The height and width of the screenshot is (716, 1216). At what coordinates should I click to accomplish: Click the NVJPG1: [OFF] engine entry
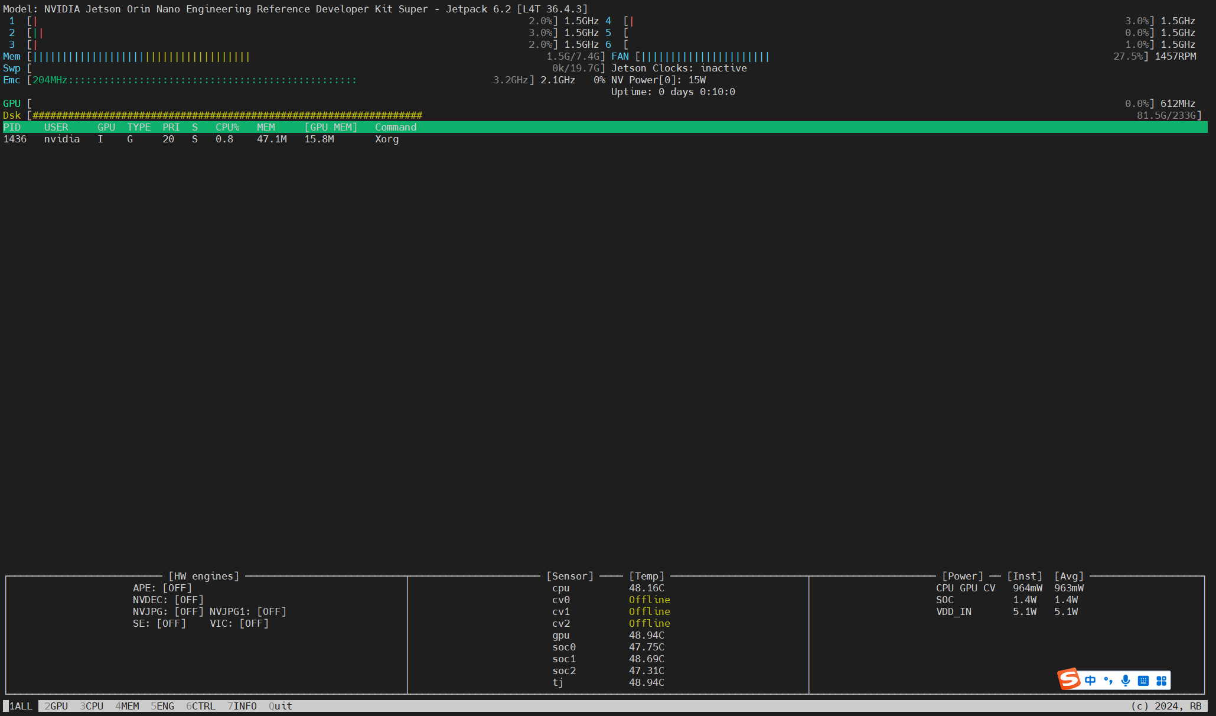(248, 611)
